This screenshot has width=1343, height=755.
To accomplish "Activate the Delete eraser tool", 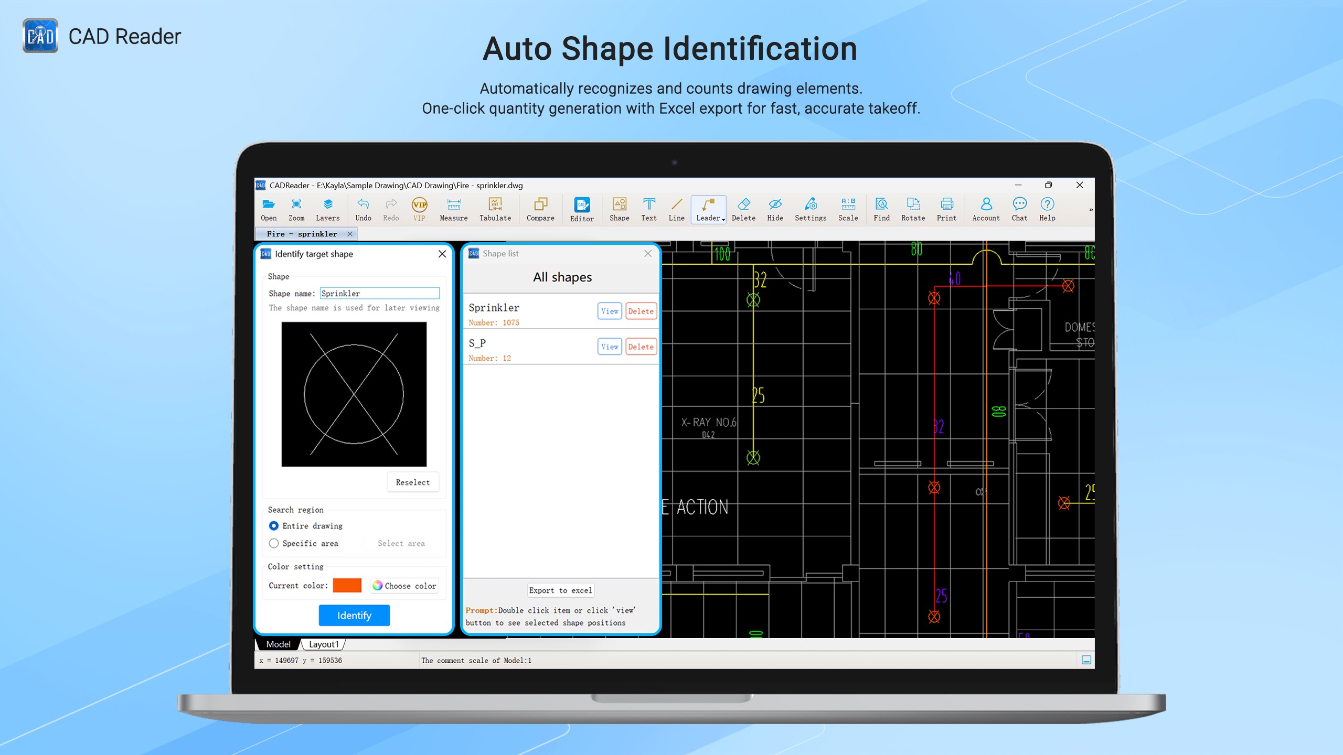I will coord(744,210).
